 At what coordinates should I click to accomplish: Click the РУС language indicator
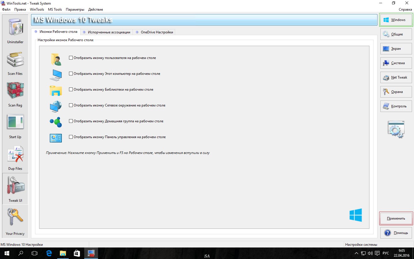point(386,253)
